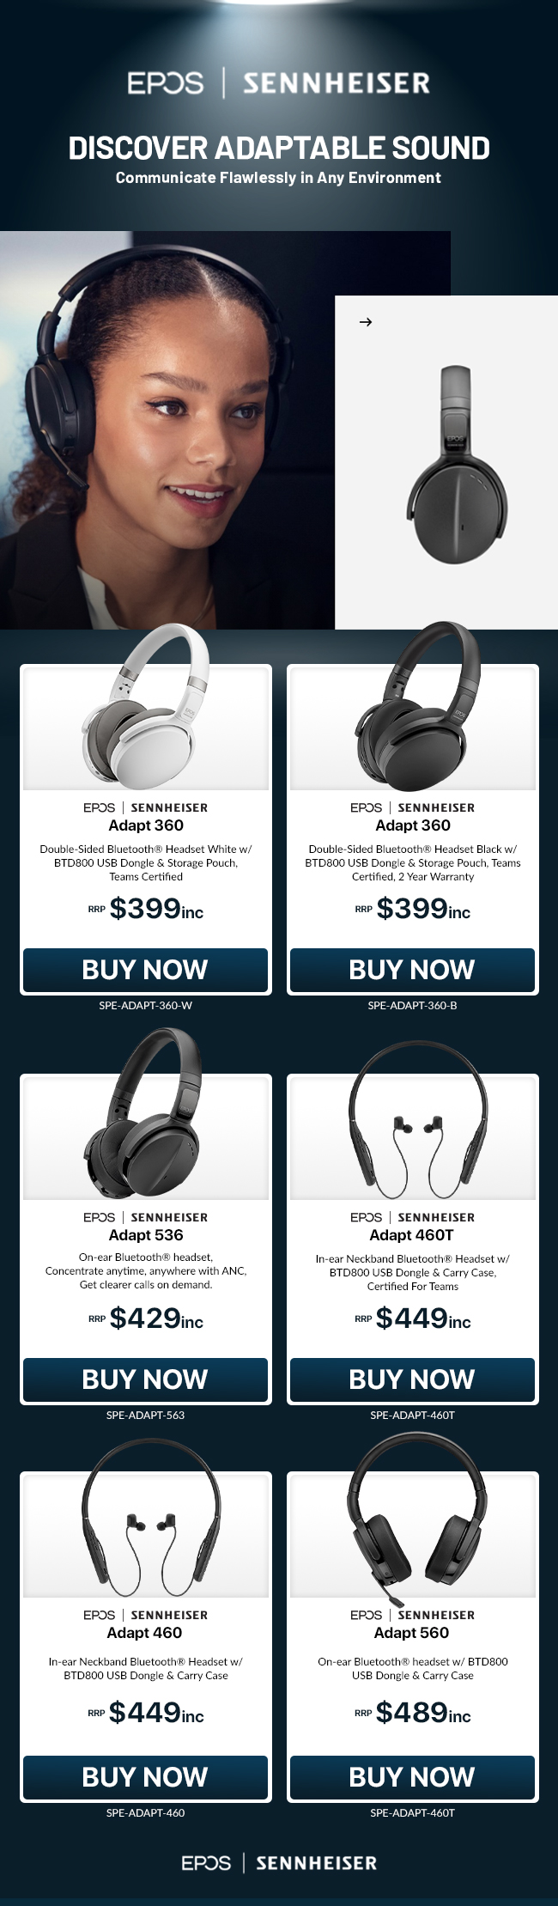558x1906 pixels.
Task: Click the EPOS Sennheiser logo in footer
Action: (279, 1862)
